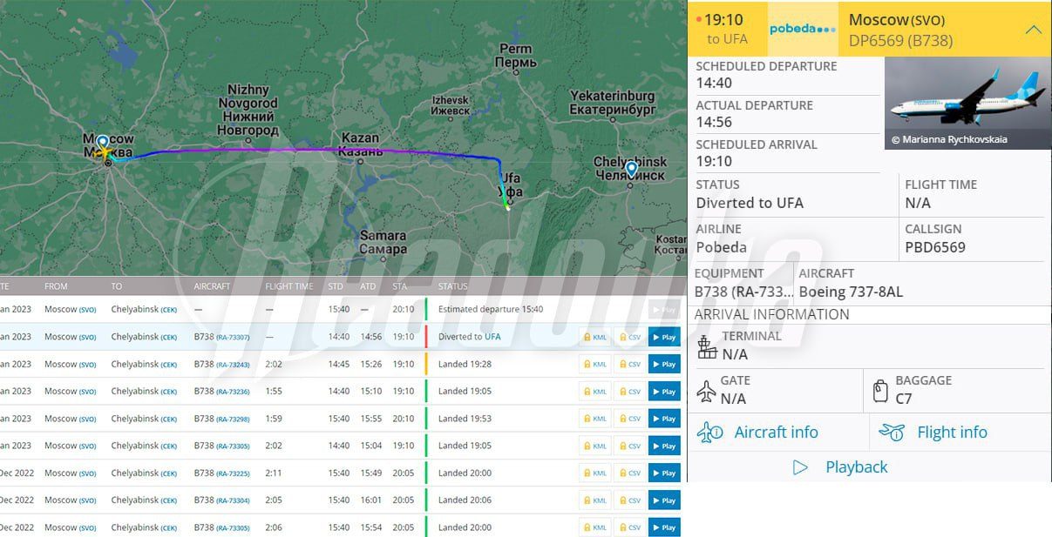
Task: Click the FLIGHT TIME column header
Action: 289,286
